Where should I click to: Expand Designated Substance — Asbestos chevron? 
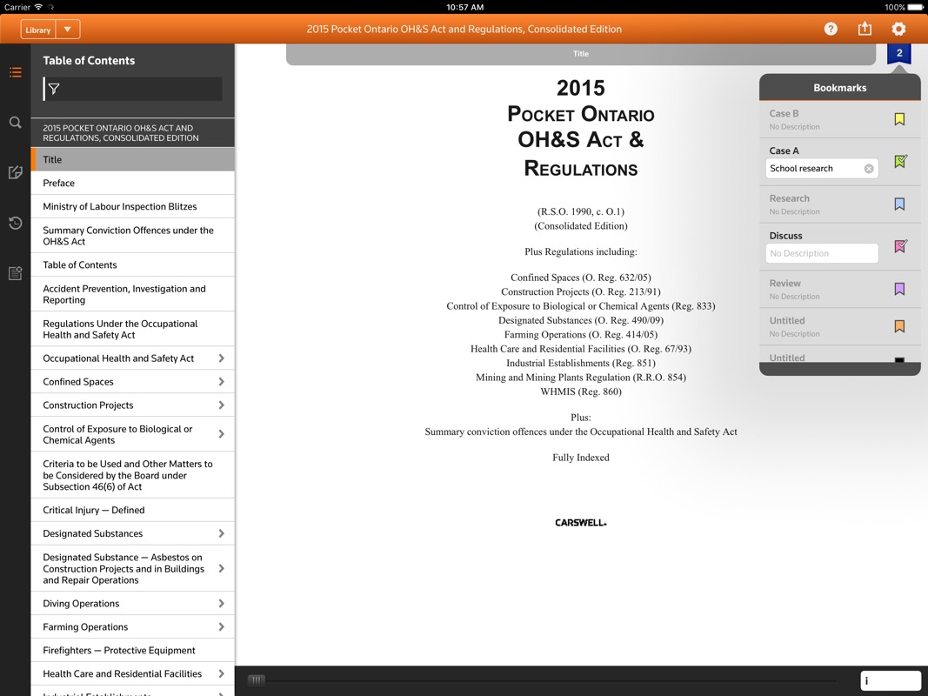pos(222,568)
